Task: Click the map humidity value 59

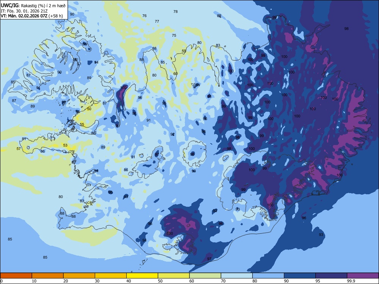Action: coord(184,51)
